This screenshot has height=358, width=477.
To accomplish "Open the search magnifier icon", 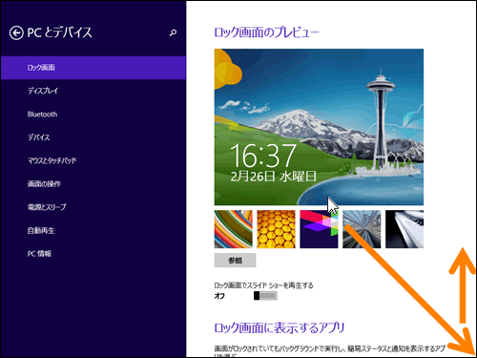I will pos(173,32).
